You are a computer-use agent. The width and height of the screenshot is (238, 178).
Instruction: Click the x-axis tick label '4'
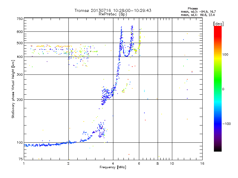(x=113, y=163)
